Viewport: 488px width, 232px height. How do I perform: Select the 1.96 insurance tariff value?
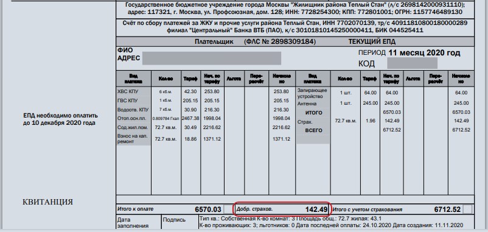click(x=371, y=121)
